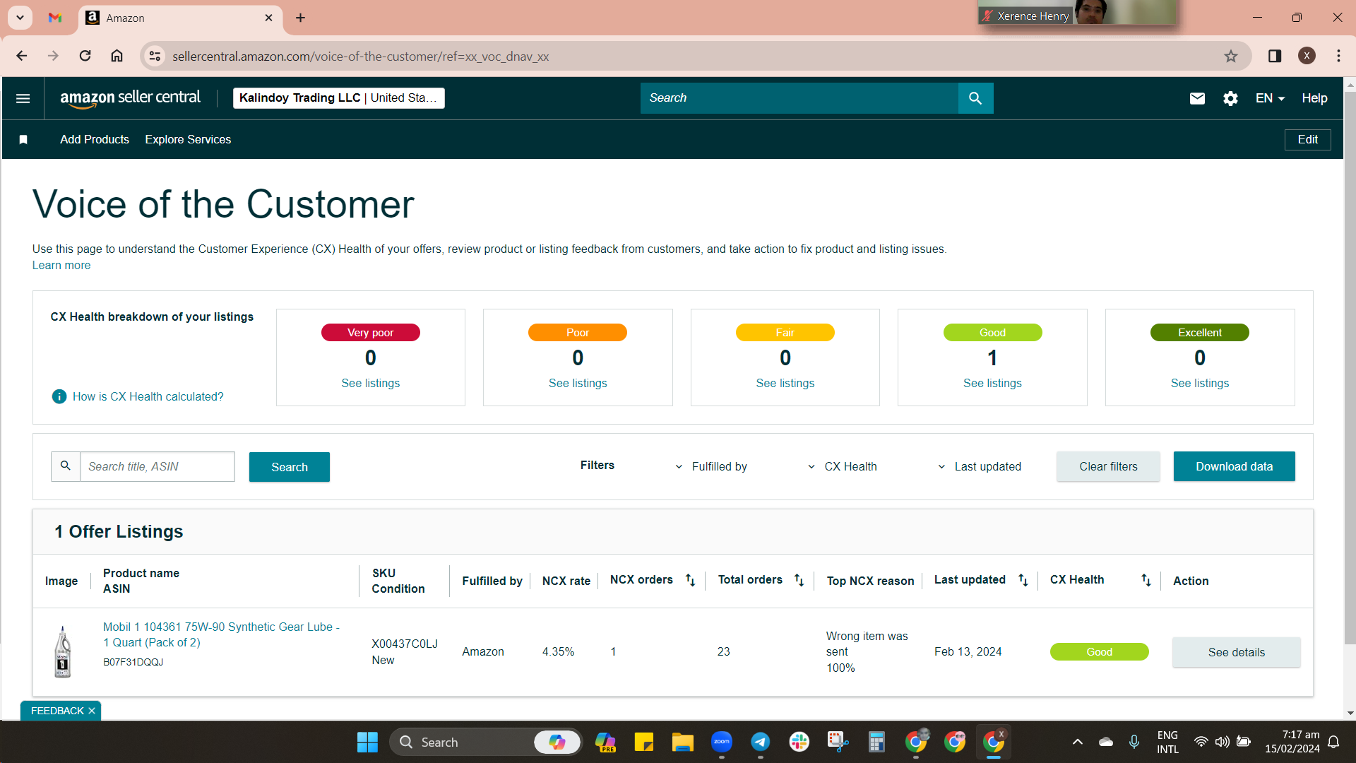Open the Seller Central hamburger menu

point(23,98)
